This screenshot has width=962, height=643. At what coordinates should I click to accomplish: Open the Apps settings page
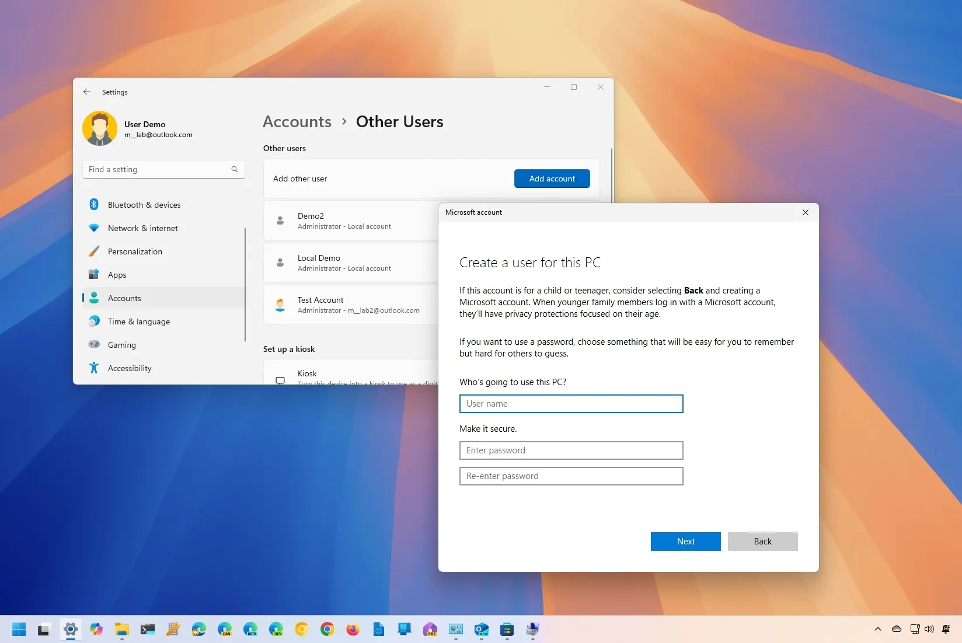pos(117,275)
